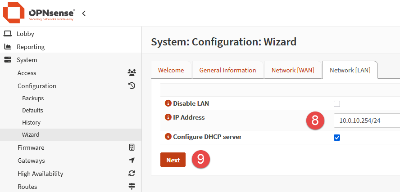This screenshot has height=192, width=400.
Task: Expand the Configuration submenu
Action: (x=37, y=86)
